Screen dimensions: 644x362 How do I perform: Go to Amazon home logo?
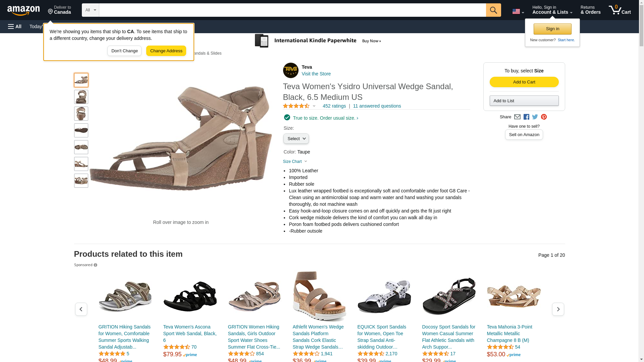coord(23,10)
